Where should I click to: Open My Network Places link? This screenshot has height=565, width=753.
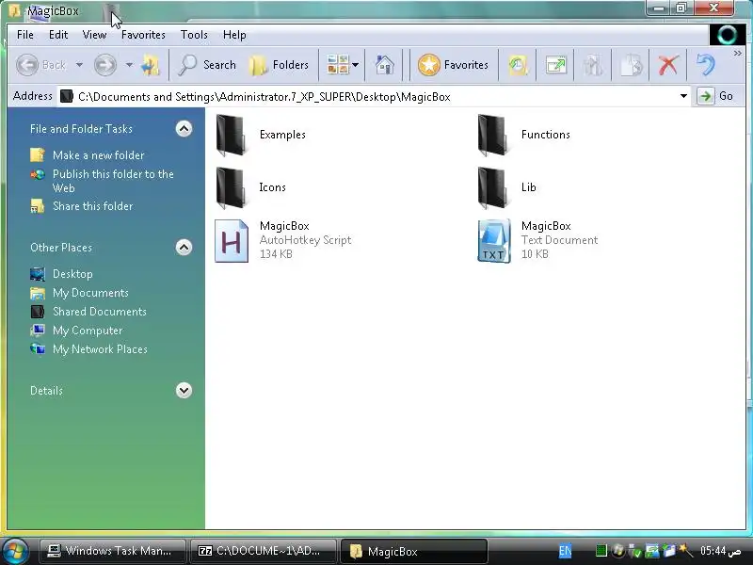(100, 349)
